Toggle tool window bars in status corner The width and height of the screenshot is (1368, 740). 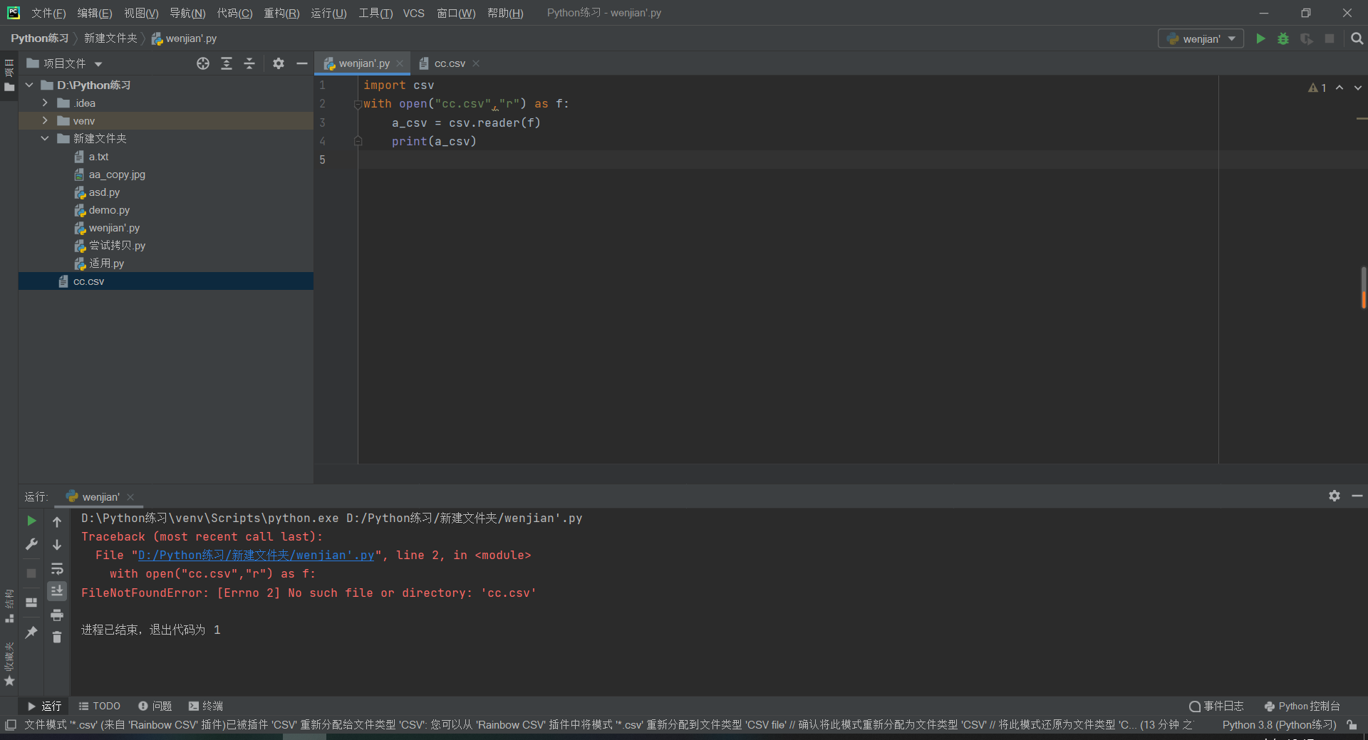11,725
